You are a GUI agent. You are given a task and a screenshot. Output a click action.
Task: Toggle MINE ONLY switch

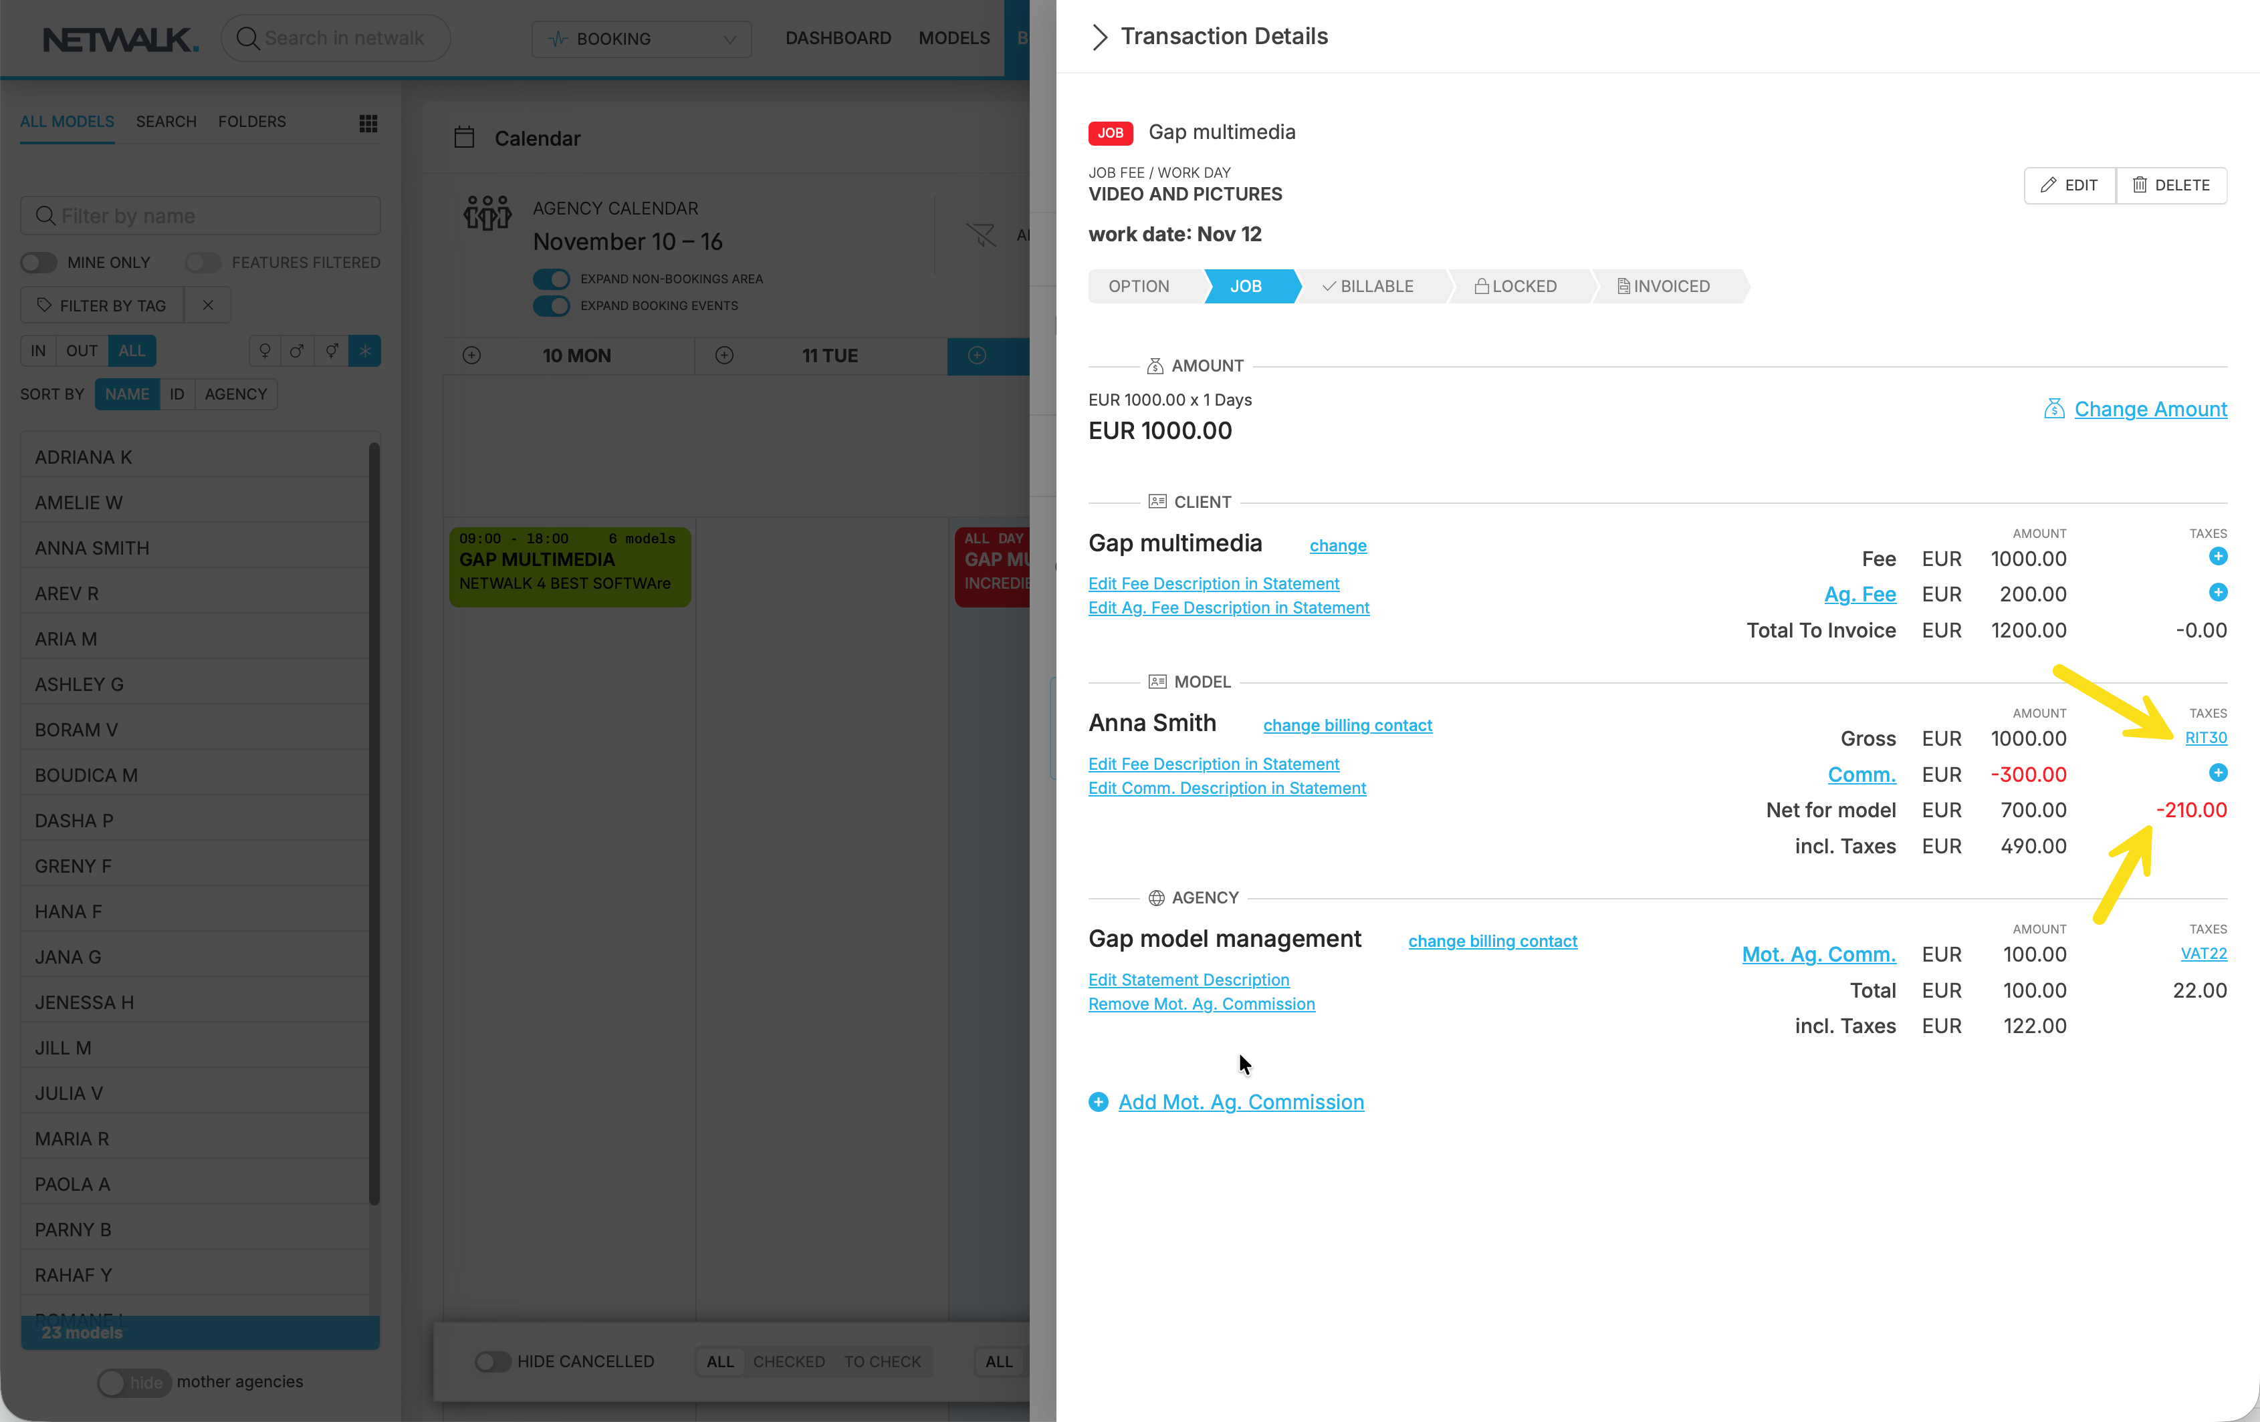tap(39, 263)
